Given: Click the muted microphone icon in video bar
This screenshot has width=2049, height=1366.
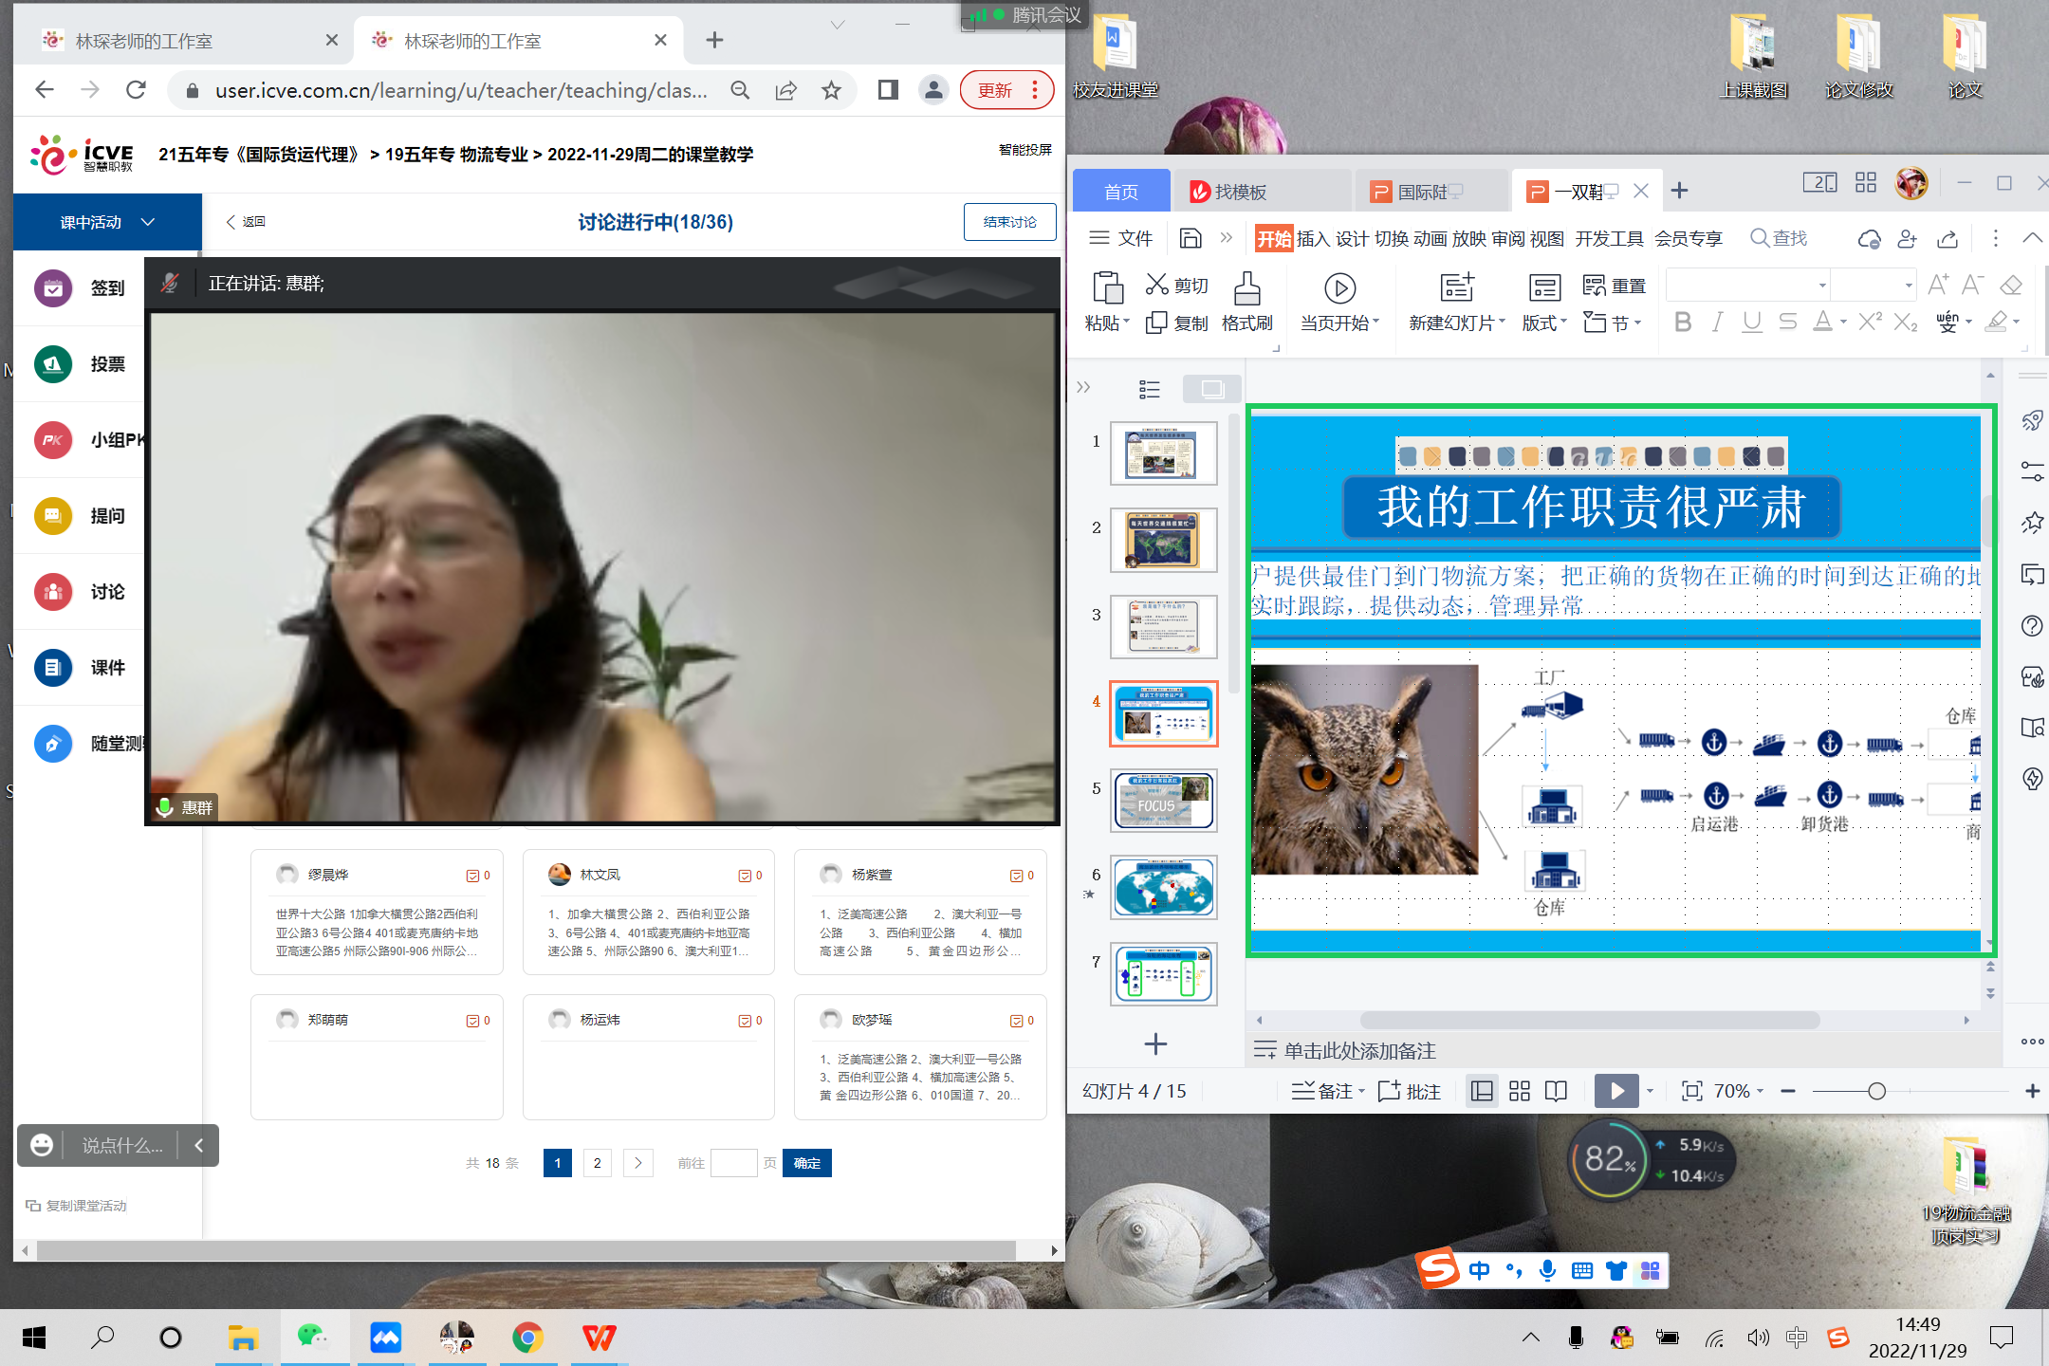Looking at the screenshot, I should [170, 283].
